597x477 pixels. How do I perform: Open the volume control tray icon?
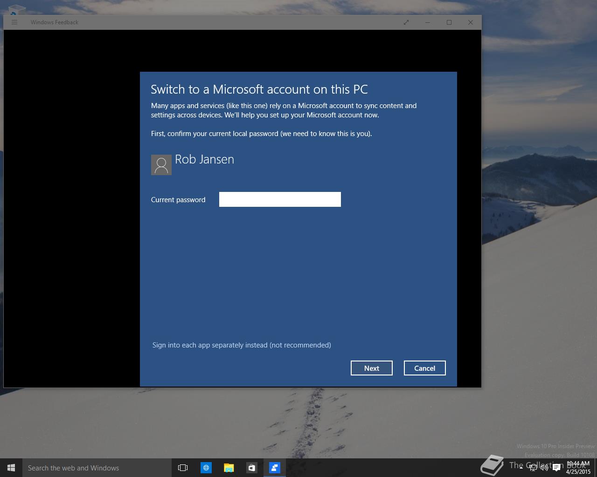coord(544,468)
